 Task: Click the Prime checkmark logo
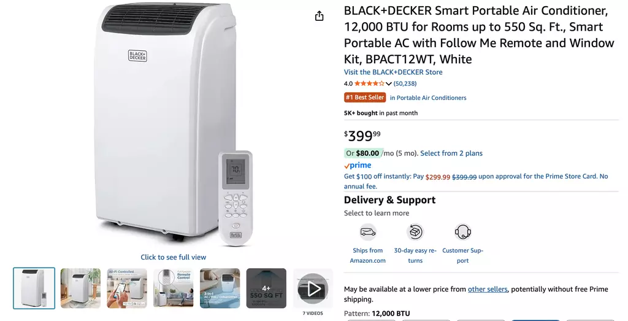(x=358, y=165)
